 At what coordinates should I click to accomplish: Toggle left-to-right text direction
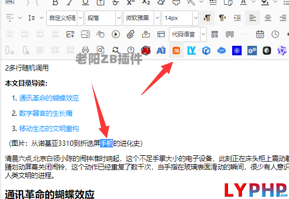point(207,18)
